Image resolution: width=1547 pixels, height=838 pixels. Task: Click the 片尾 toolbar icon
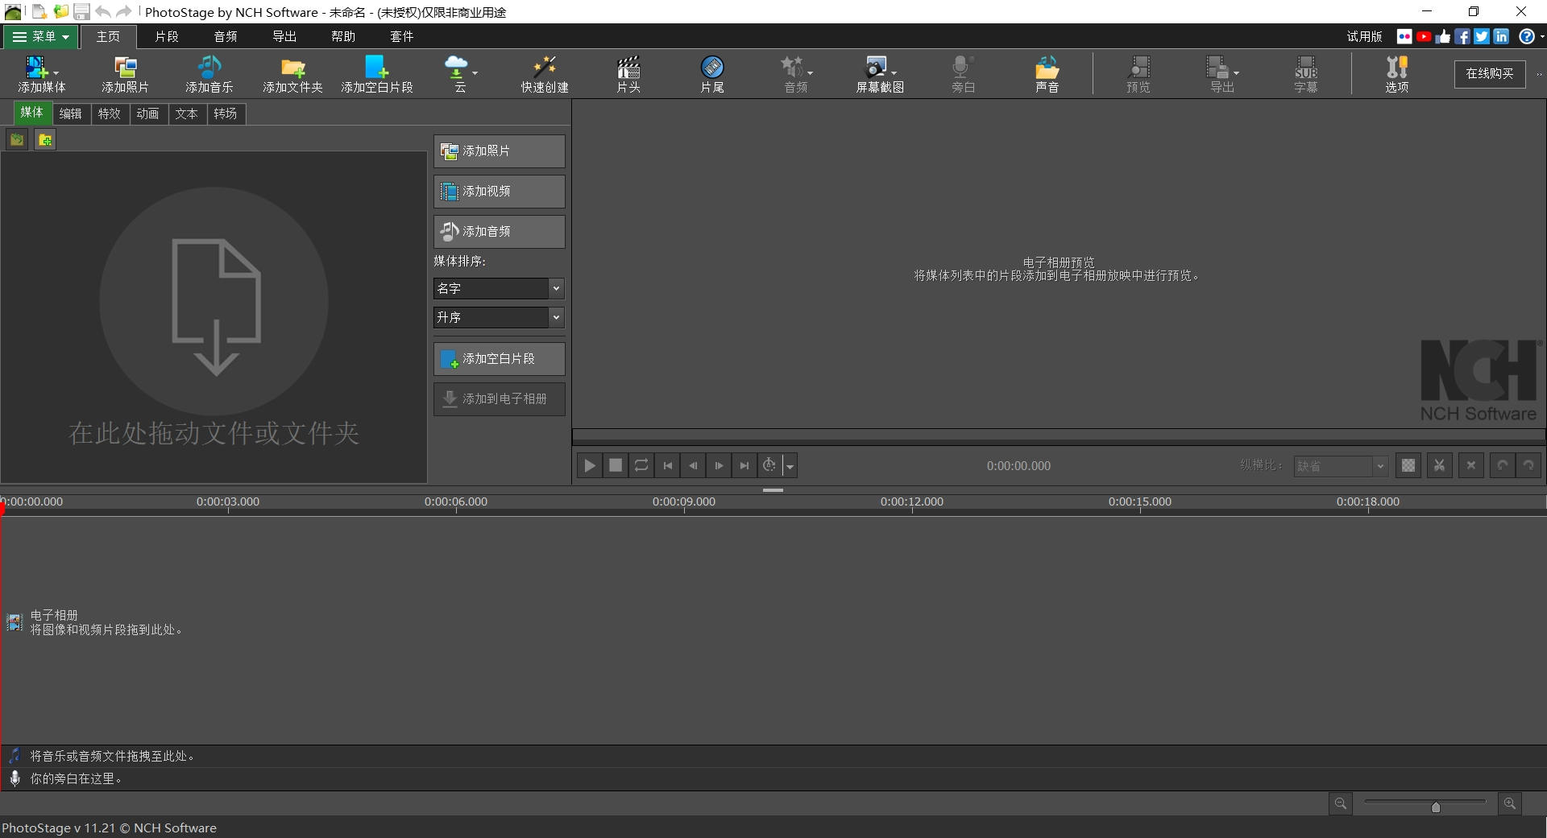click(712, 74)
